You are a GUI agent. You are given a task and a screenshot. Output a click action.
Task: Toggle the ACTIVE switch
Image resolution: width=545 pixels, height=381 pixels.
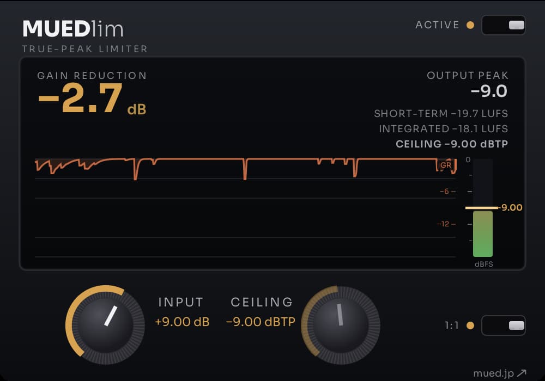[x=503, y=25]
